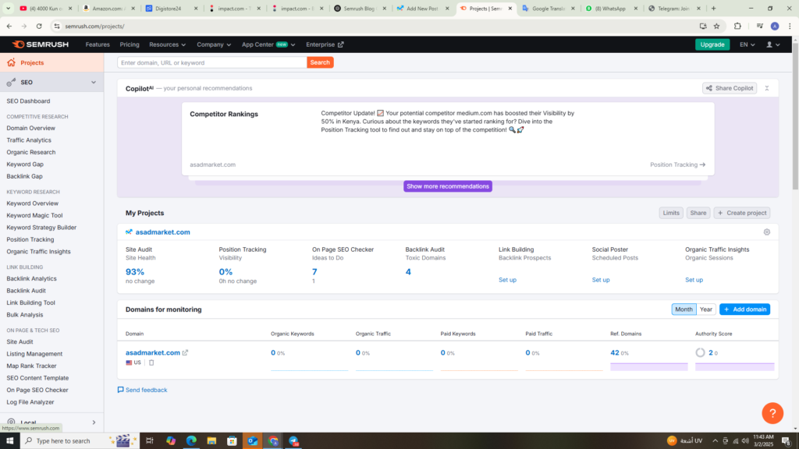Bookmark page with the star icon

(716, 26)
